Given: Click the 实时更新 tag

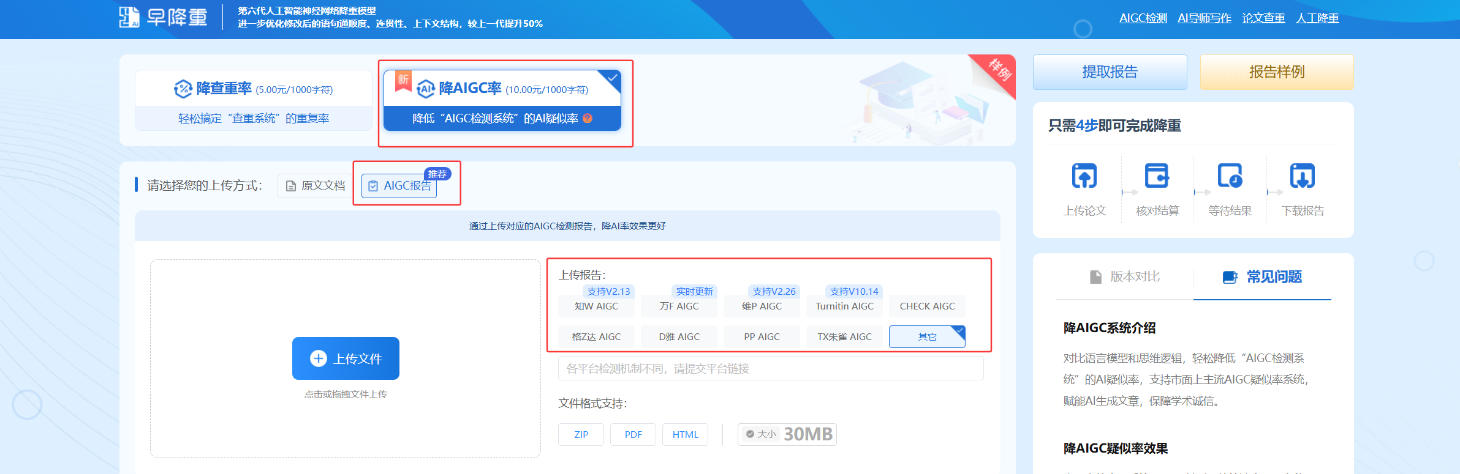Looking at the screenshot, I should [694, 292].
